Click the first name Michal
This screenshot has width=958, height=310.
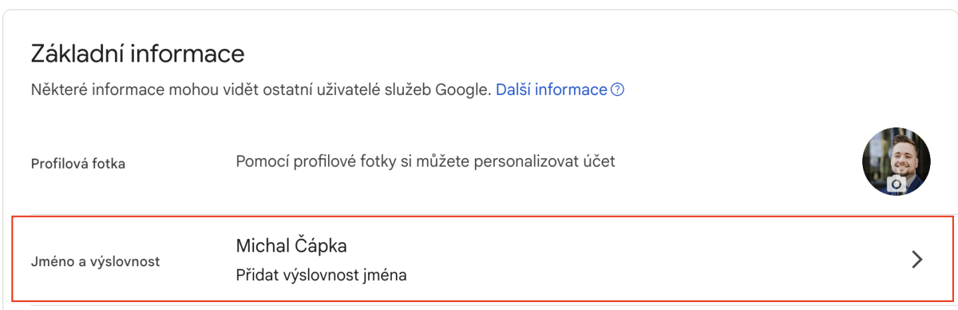pyautogui.click(x=261, y=246)
